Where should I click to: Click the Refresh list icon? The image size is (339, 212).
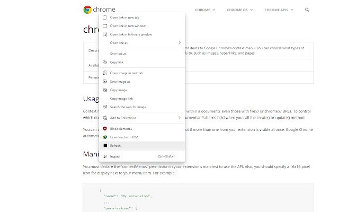[105, 145]
